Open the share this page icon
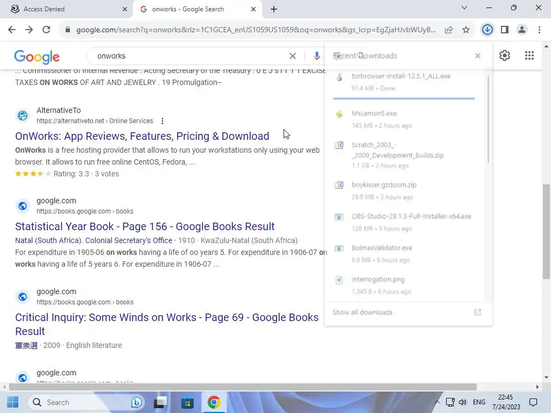 point(449,30)
